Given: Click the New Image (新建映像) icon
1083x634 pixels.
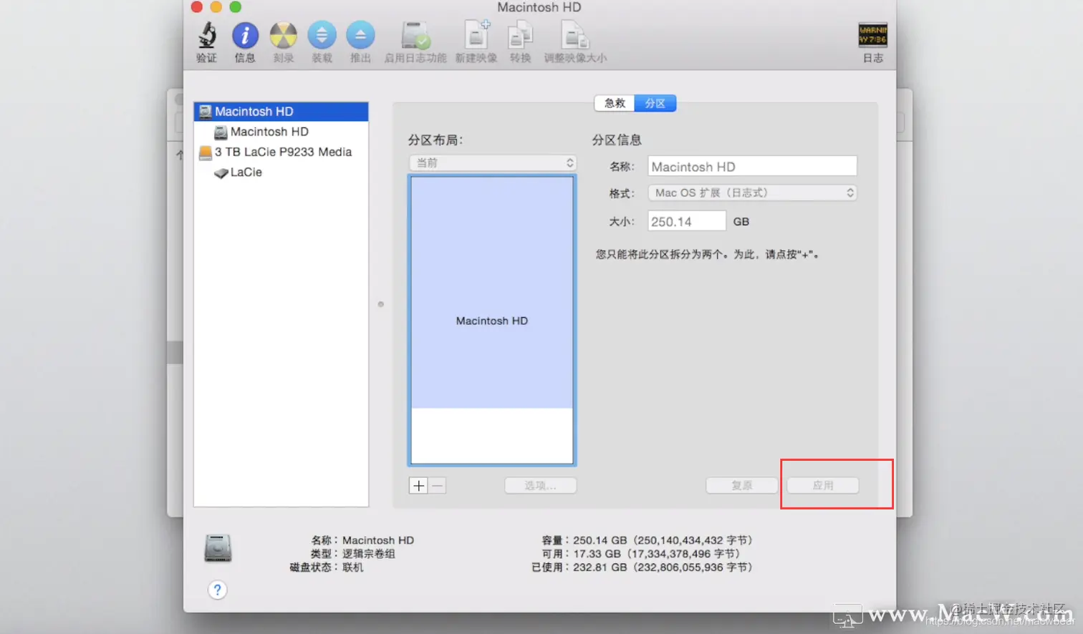Looking at the screenshot, I should pos(476,35).
